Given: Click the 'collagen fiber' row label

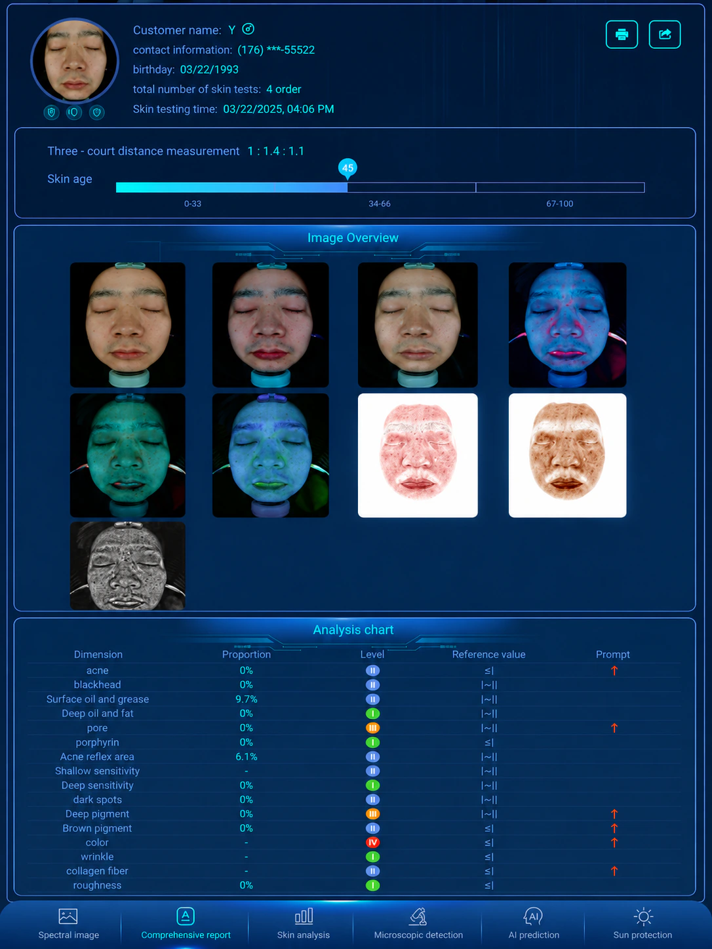Looking at the screenshot, I should (97, 871).
